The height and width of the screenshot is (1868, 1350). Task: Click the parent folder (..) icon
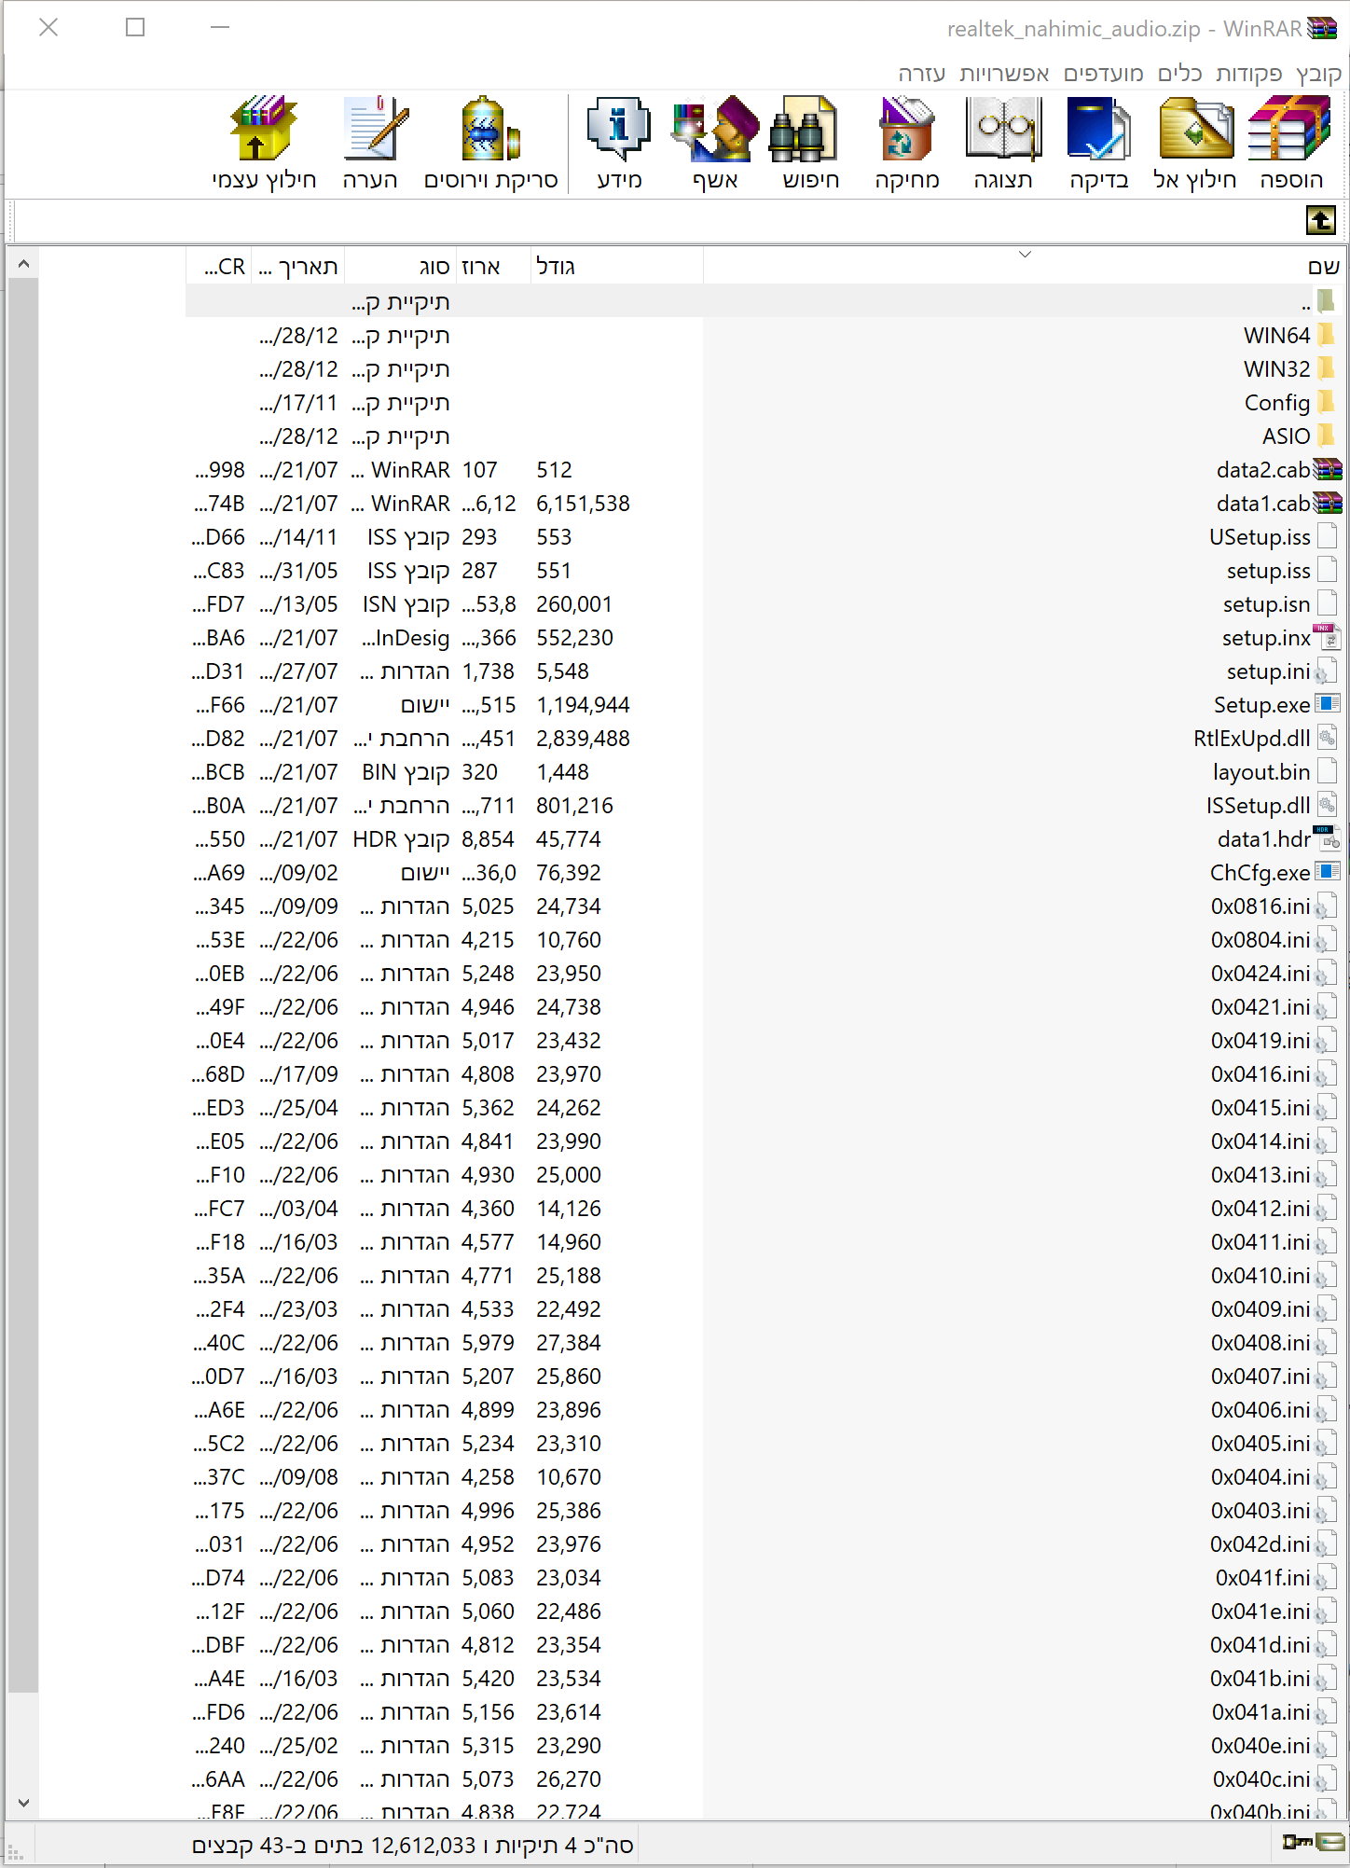[x=1326, y=301]
